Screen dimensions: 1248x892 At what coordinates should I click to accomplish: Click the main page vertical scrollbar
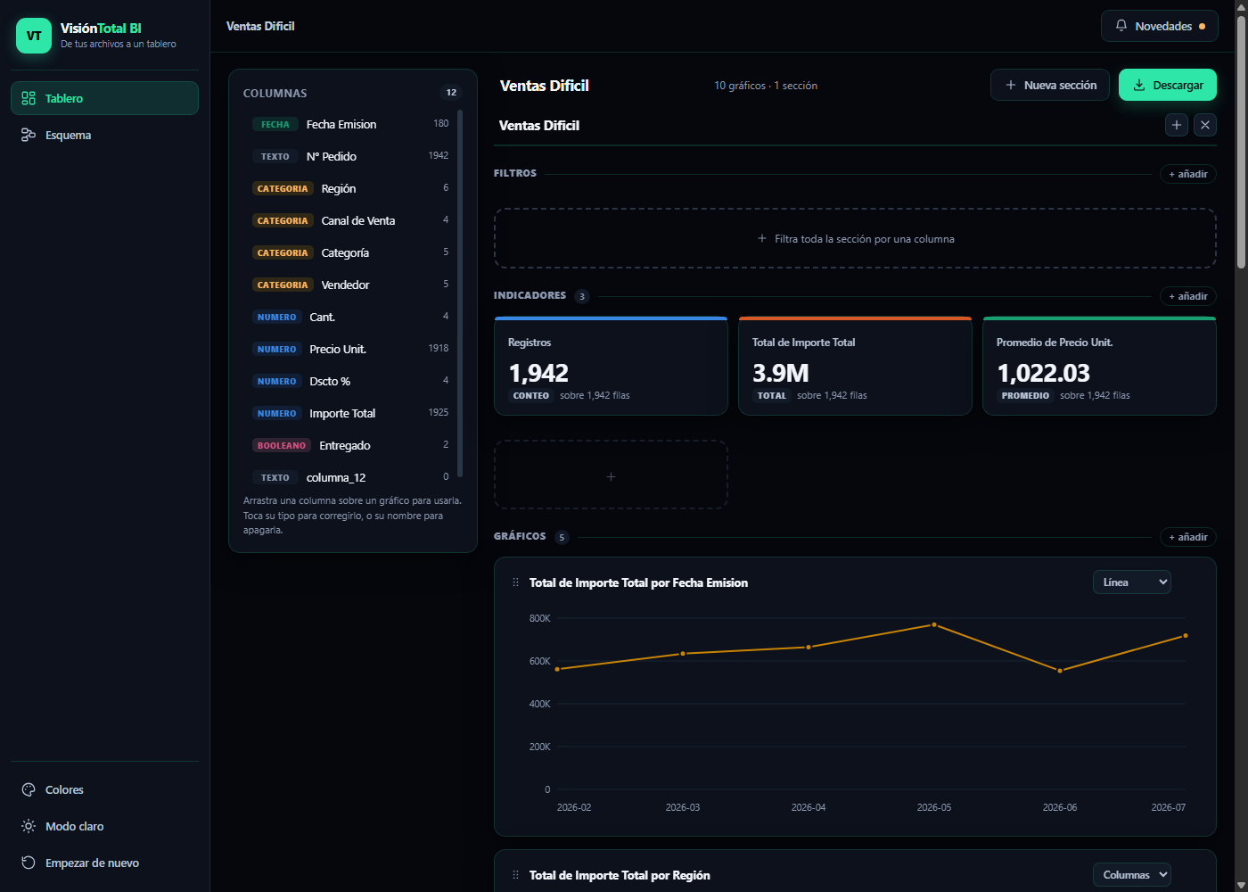(1241, 143)
